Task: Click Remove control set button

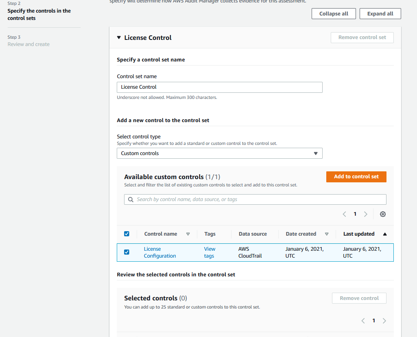Action: tap(362, 37)
